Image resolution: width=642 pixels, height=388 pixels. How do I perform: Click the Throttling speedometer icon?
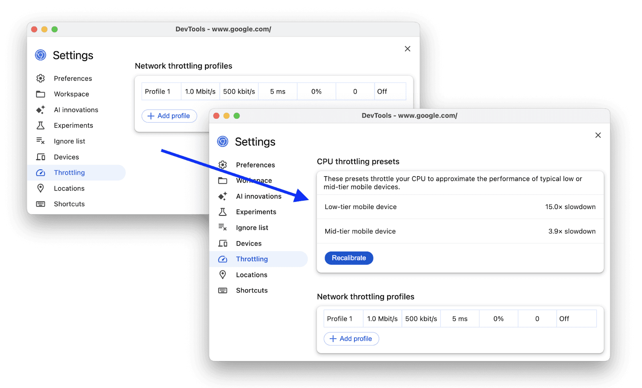(223, 259)
